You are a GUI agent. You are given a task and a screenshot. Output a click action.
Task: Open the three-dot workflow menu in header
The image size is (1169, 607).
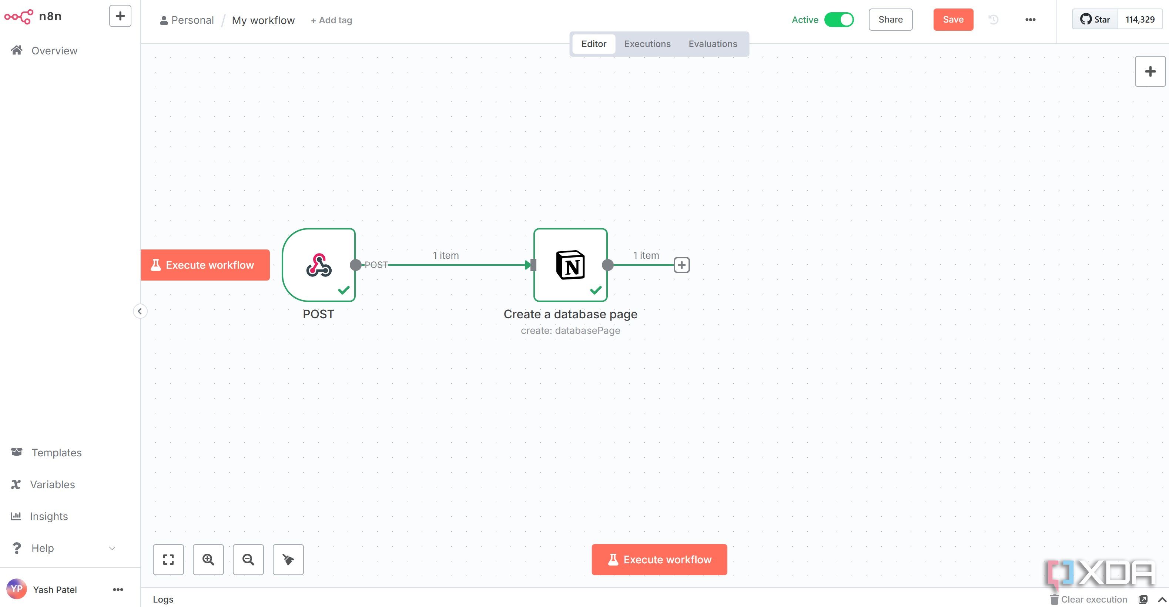[x=1030, y=20]
